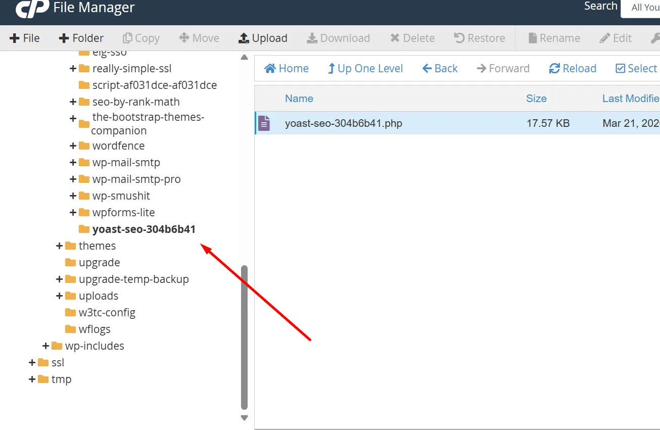Open the upgrade folder
660x430 pixels.
[99, 262]
